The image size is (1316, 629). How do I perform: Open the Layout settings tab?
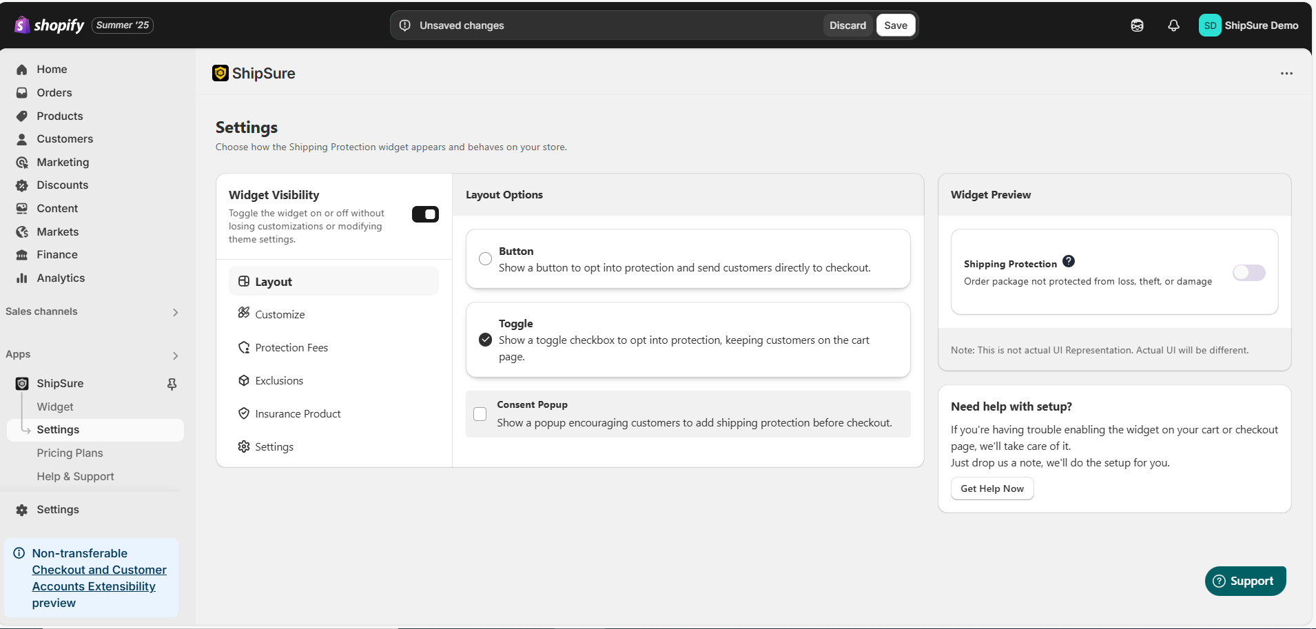pyautogui.click(x=333, y=281)
